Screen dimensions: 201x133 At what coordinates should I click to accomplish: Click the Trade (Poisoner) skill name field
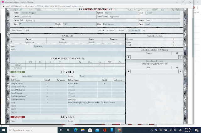pyautogui.click(x=25, y=100)
